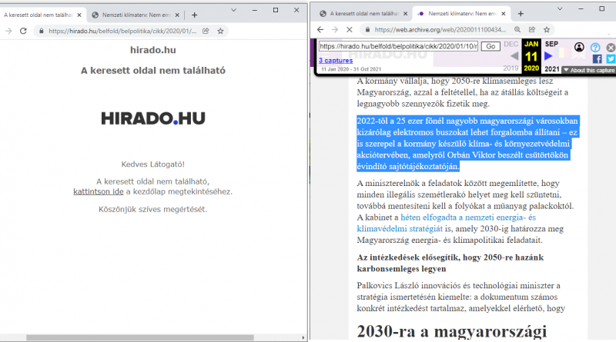Screen dimensions: 616x342
Task: Close the 'Nemzeti klímaterv' tab in right window
Action: click(x=504, y=13)
